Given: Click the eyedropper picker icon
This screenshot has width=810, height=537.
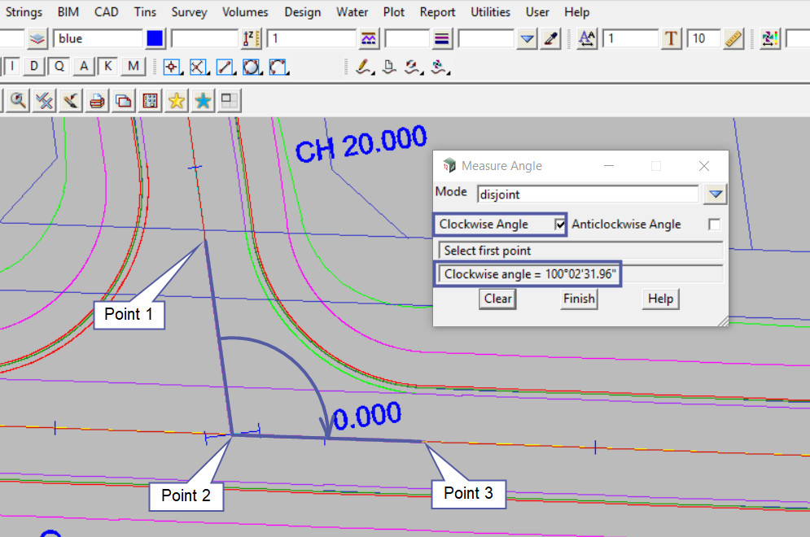Looking at the screenshot, I should click(551, 39).
